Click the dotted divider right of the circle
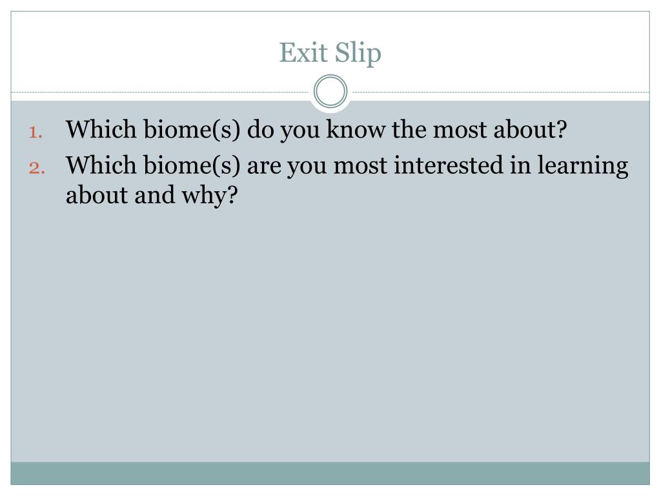The height and width of the screenshot is (496, 661). [501, 92]
